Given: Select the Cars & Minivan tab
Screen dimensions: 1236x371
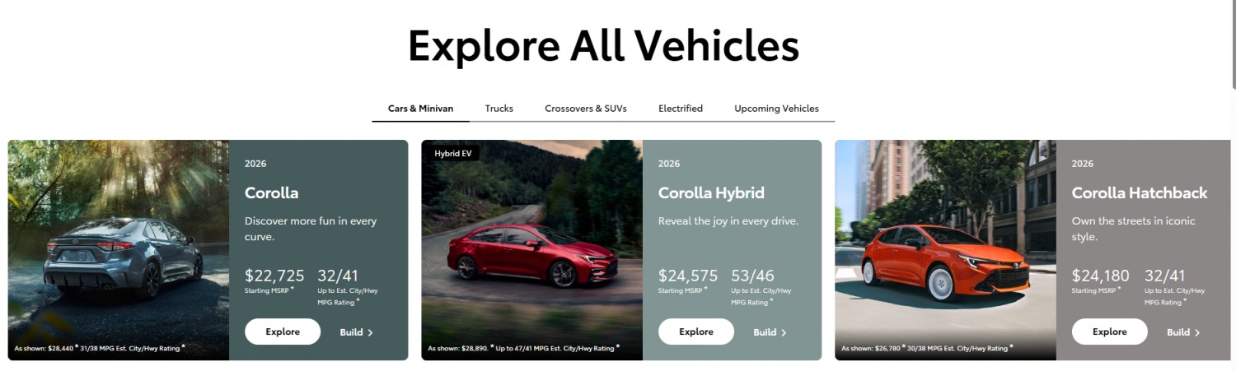Looking at the screenshot, I should click(420, 109).
